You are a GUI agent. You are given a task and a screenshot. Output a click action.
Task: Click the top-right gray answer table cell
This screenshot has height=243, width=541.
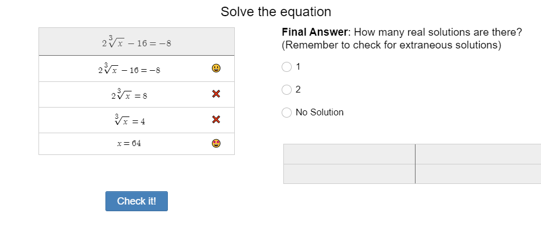pyautogui.click(x=478, y=154)
